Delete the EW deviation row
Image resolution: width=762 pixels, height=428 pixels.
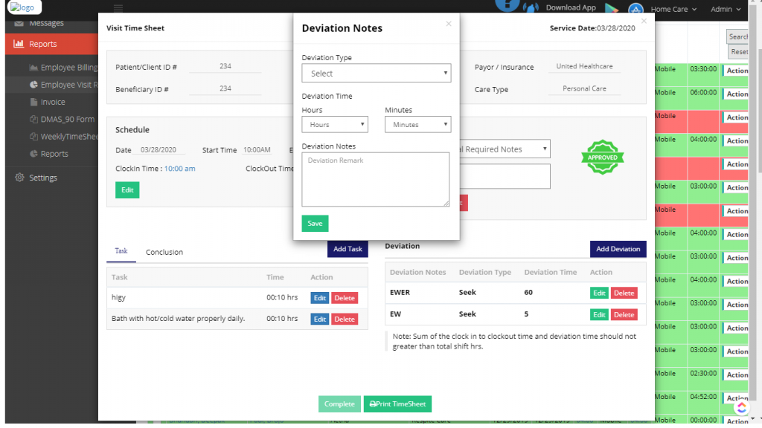(x=624, y=314)
